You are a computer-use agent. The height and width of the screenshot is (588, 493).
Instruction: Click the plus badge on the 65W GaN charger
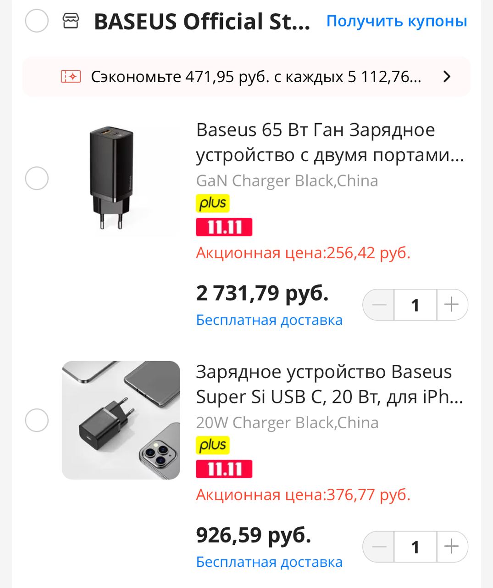coord(212,203)
